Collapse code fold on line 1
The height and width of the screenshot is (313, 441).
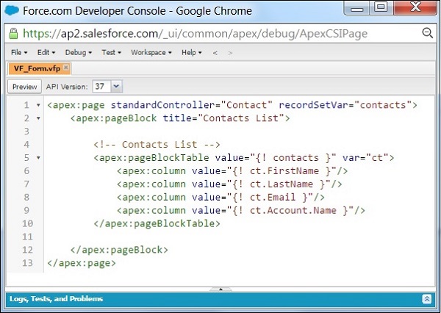(37, 105)
